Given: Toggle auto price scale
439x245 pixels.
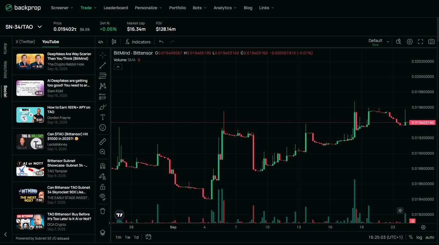Looking at the screenshot, I should 430,237.
